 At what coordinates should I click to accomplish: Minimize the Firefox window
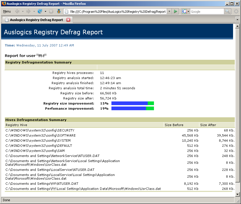click(227, 3)
